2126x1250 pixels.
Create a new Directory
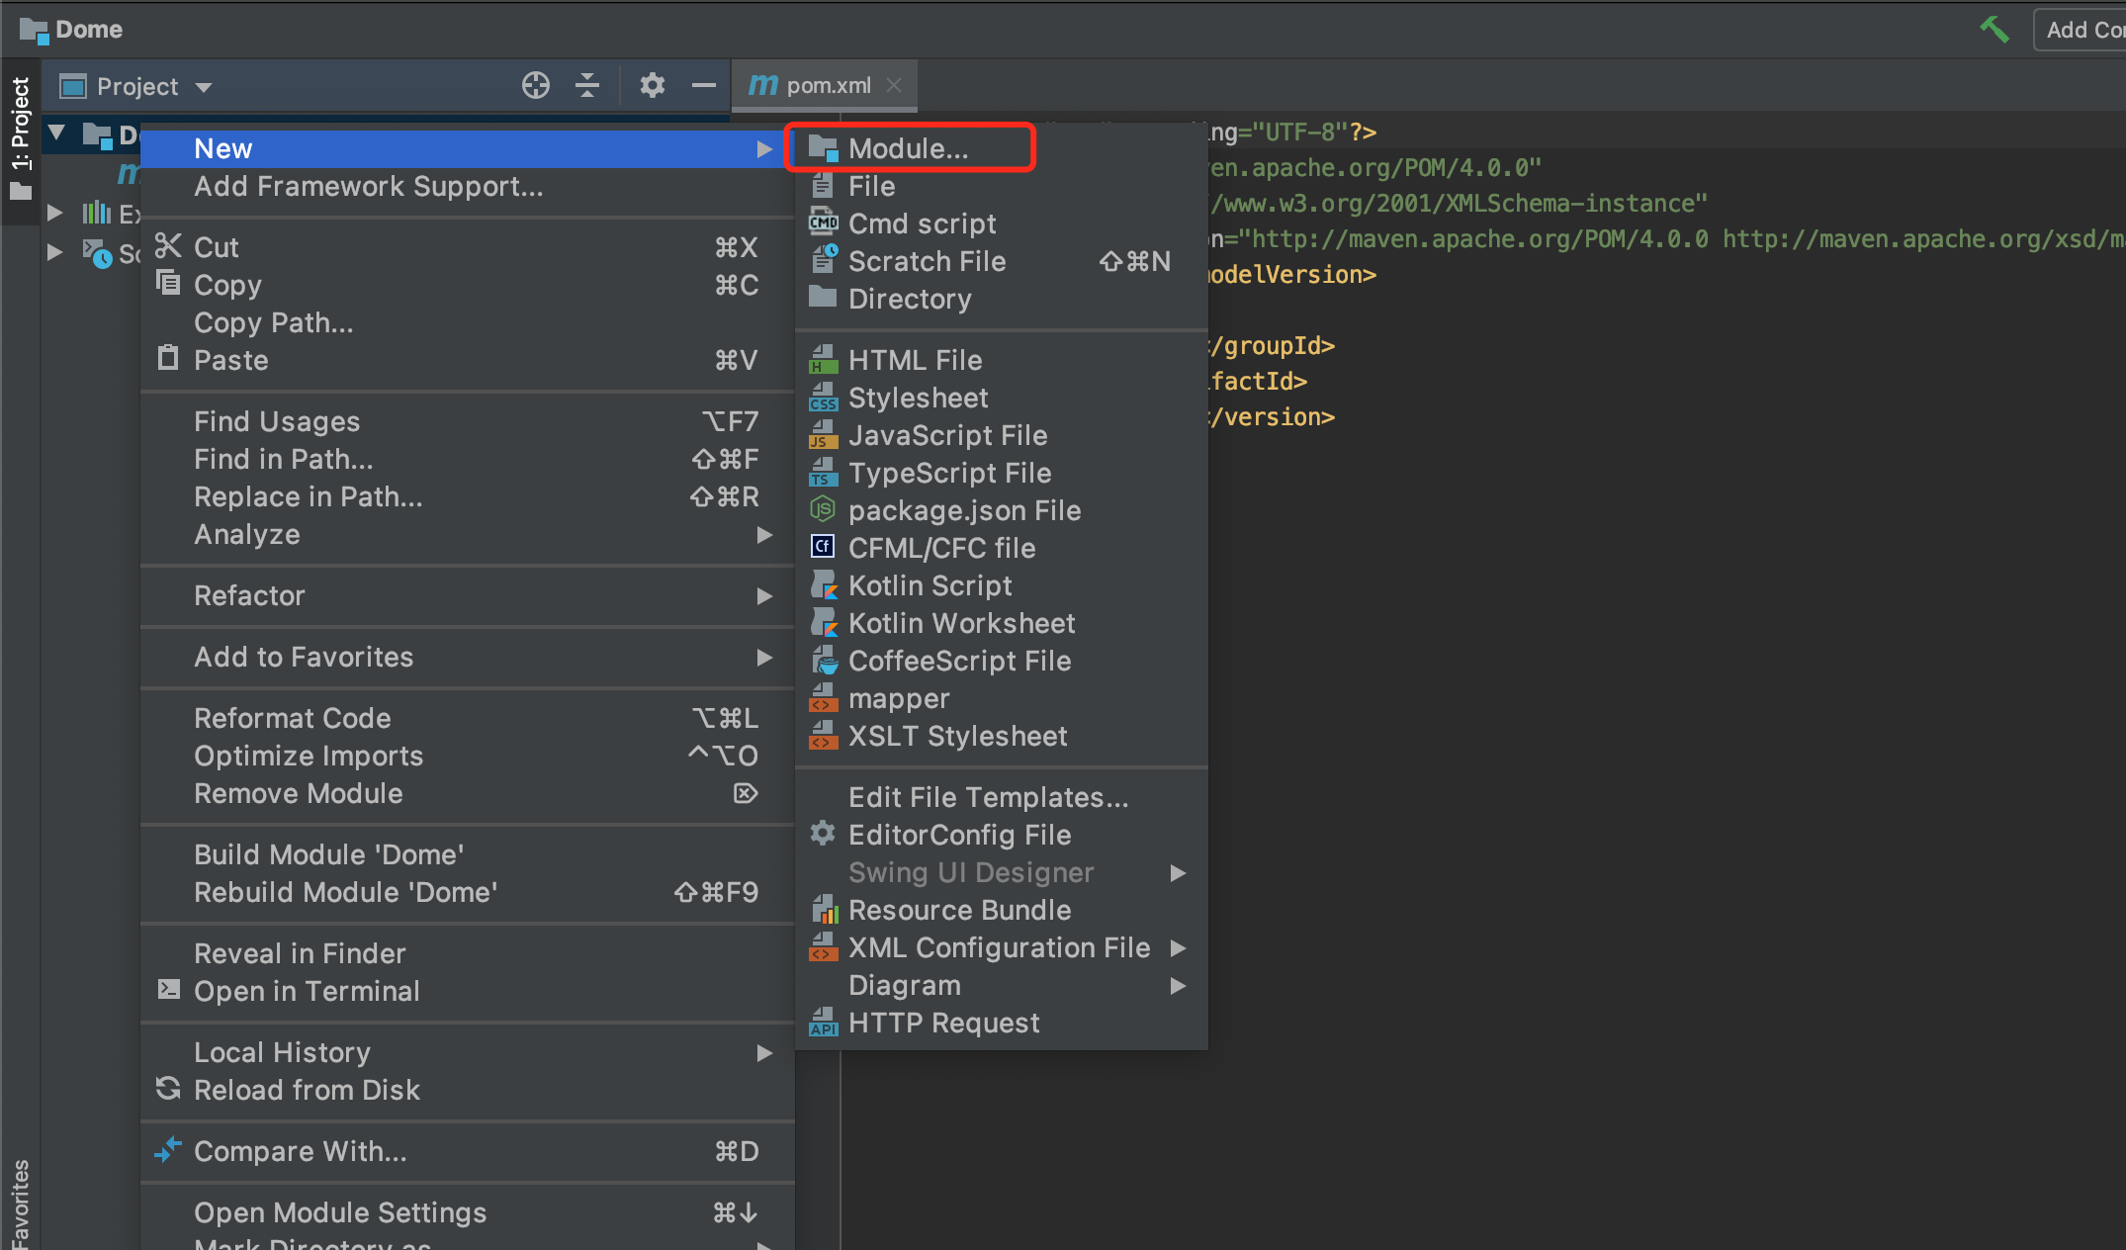pos(1001,299)
